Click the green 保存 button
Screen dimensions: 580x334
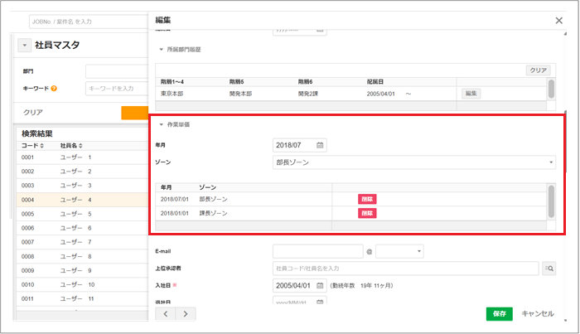[499, 314]
